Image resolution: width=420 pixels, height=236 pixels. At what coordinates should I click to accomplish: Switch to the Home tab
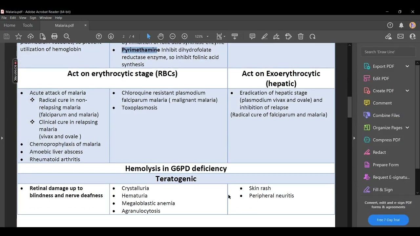coord(10,25)
